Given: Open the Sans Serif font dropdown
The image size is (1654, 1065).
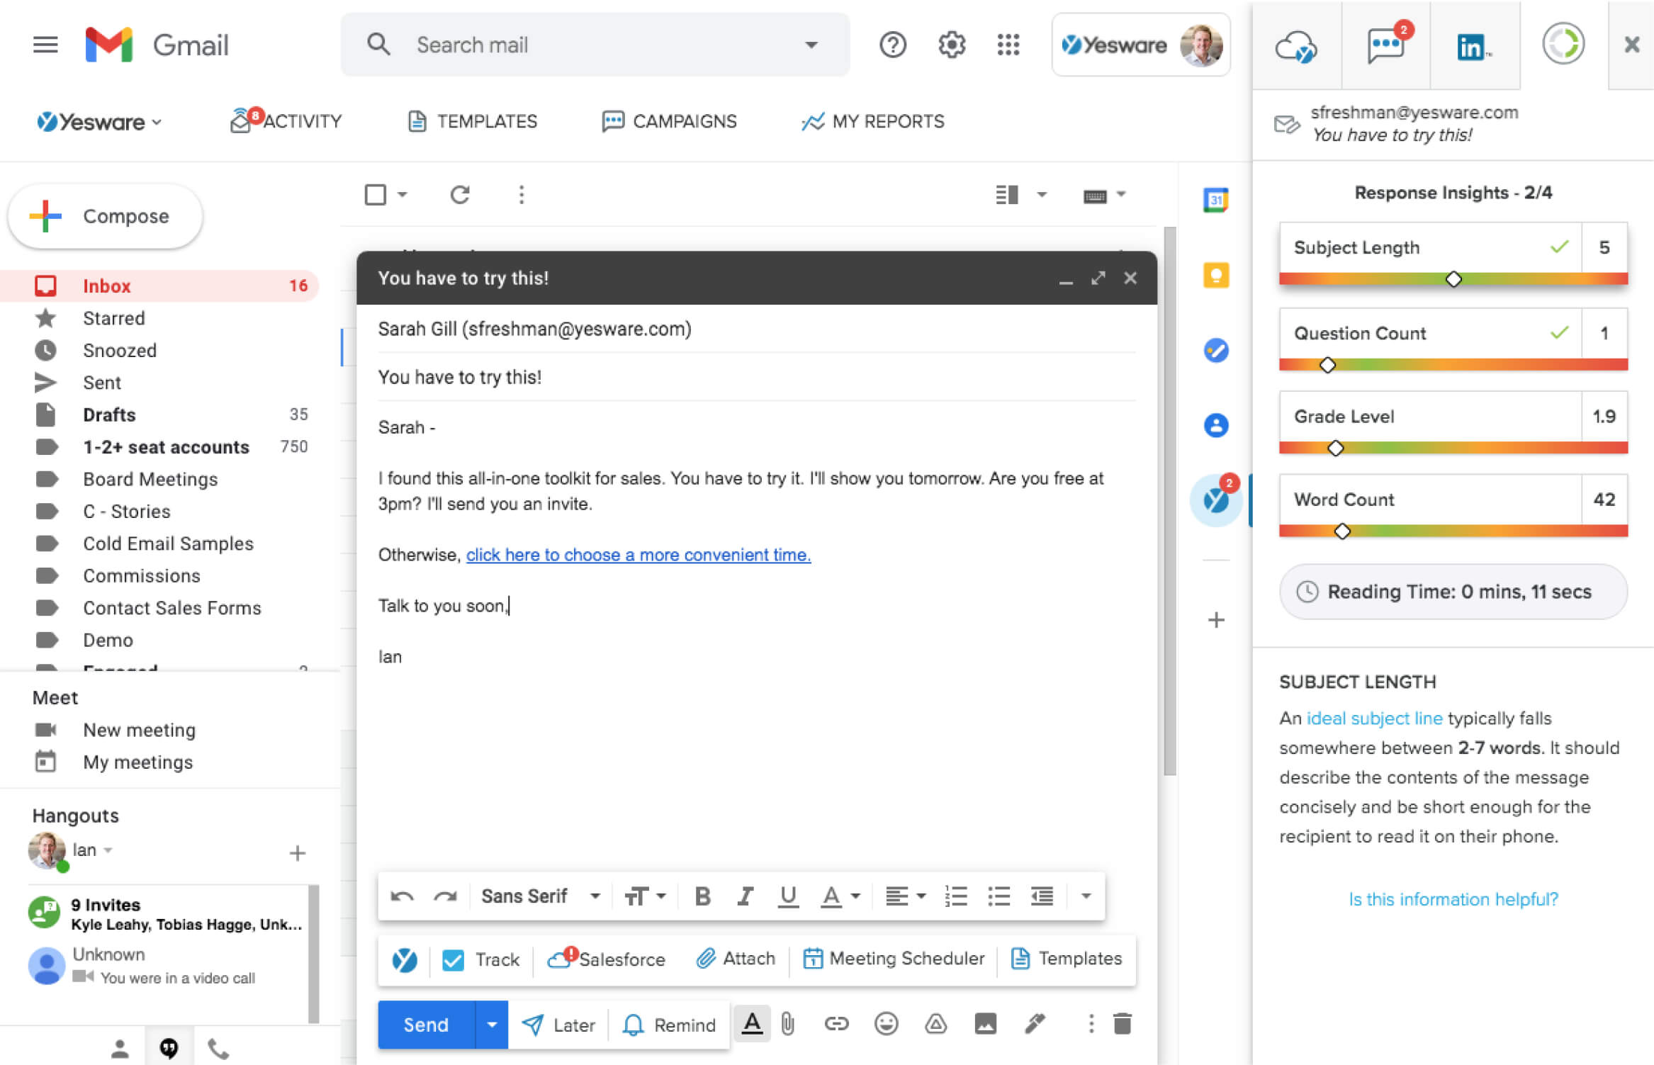Looking at the screenshot, I should pyautogui.click(x=541, y=896).
